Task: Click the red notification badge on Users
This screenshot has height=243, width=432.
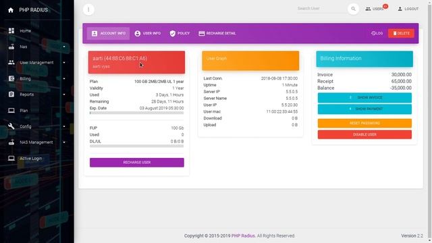Action: click(x=385, y=6)
